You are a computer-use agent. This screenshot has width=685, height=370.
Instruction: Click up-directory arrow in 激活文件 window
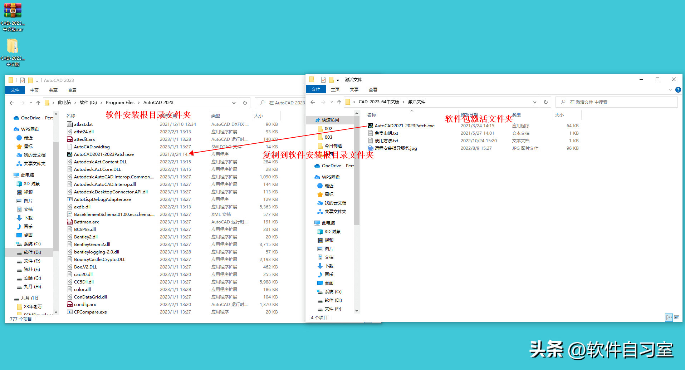[339, 102]
